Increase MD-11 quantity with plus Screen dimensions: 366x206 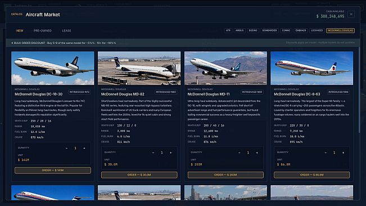pos(257,153)
